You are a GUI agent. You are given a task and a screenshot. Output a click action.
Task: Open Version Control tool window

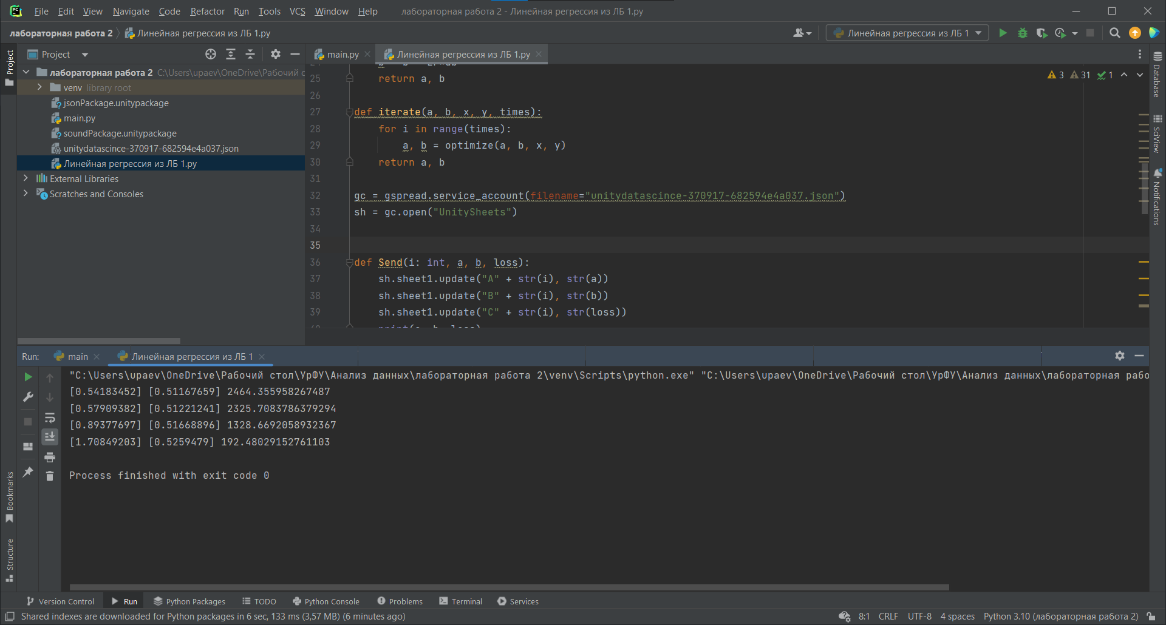pos(60,601)
